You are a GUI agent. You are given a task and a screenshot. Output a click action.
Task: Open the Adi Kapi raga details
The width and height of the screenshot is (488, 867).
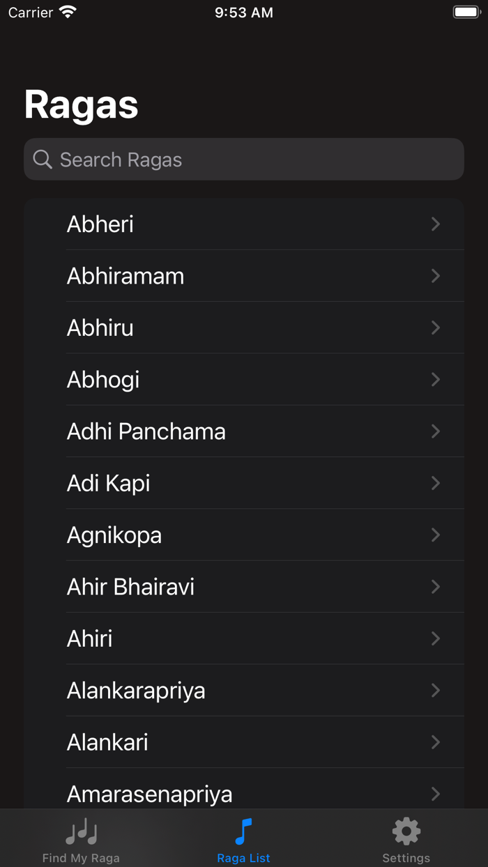tap(244, 483)
